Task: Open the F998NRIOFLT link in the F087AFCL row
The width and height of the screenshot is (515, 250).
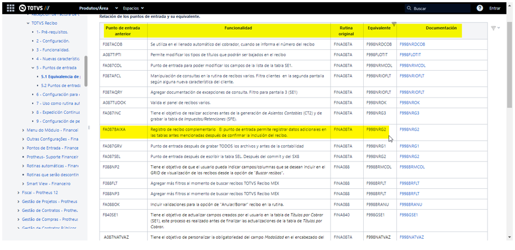Action: pyautogui.click(x=412, y=76)
